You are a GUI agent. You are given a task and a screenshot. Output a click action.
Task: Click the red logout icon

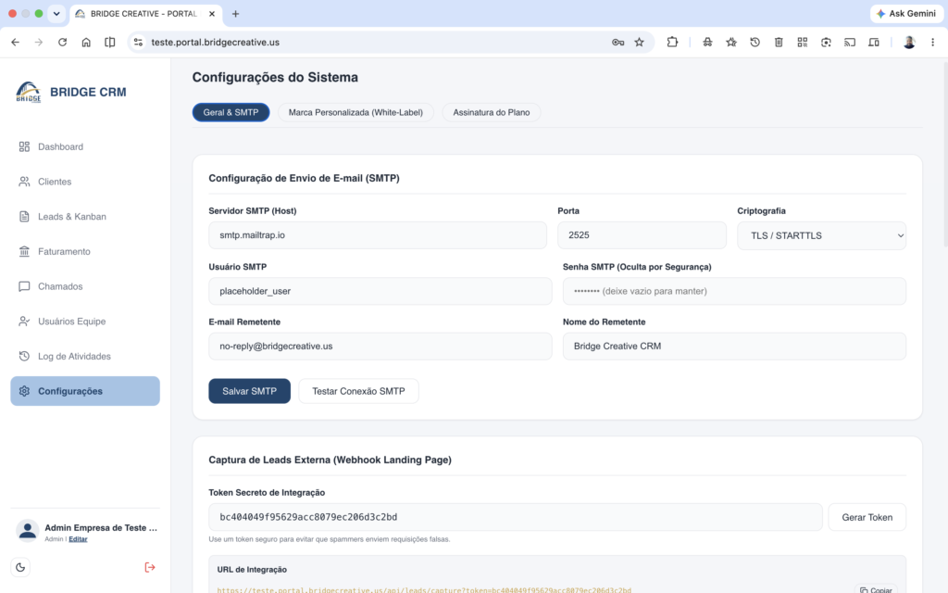150,567
